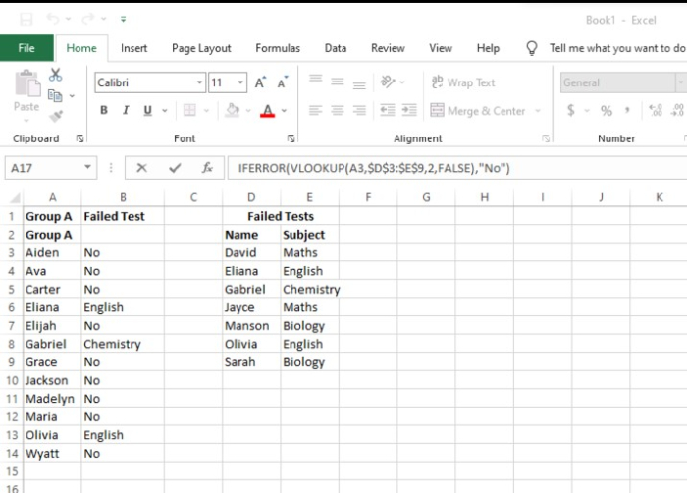Click the Manson cell in column D
This screenshot has width=687, height=493.
[251, 326]
